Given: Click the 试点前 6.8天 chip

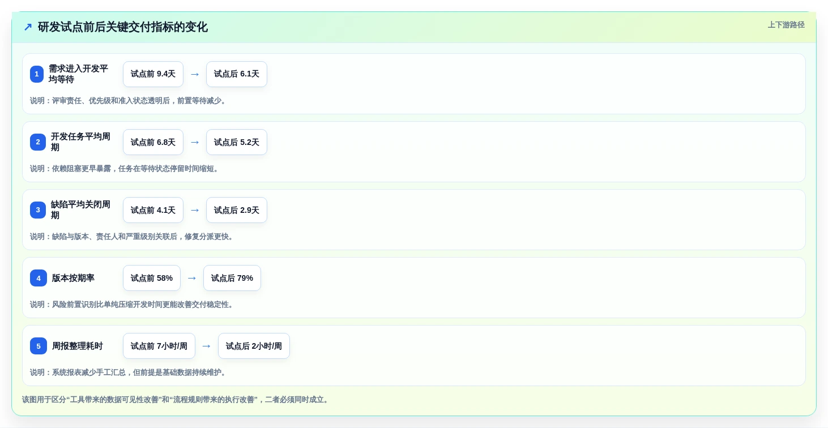Looking at the screenshot, I should [153, 142].
